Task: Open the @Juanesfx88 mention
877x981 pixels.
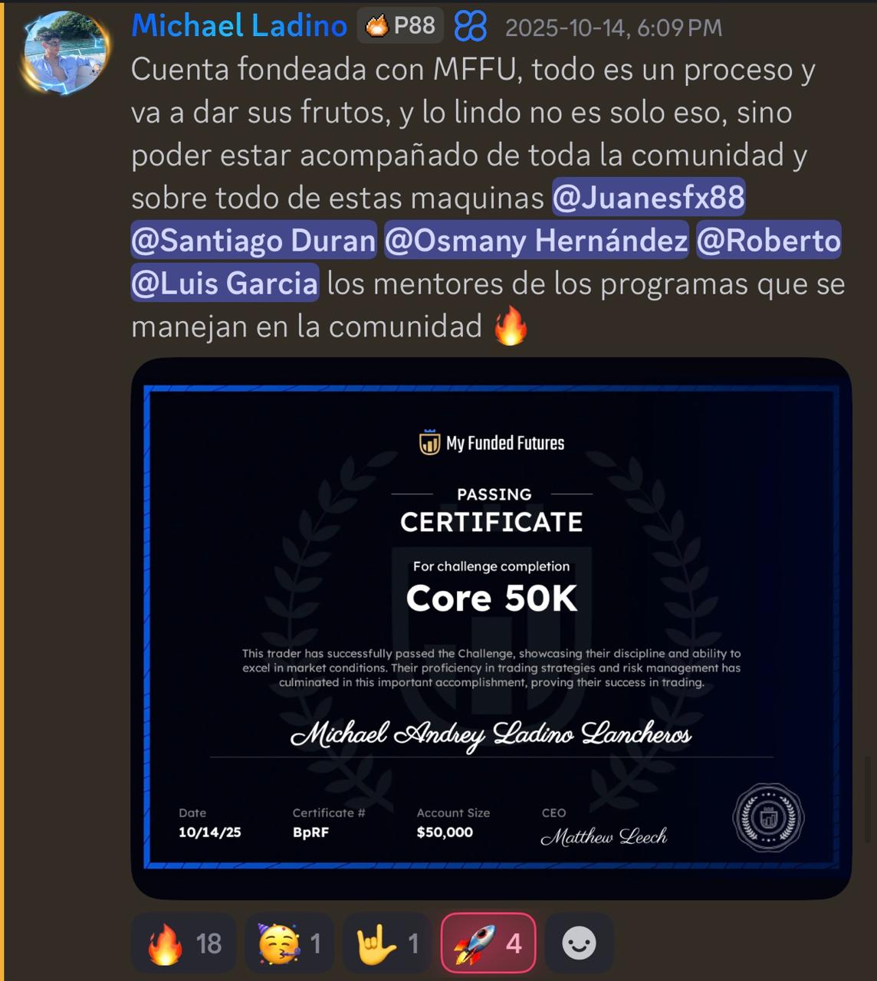Action: (649, 198)
